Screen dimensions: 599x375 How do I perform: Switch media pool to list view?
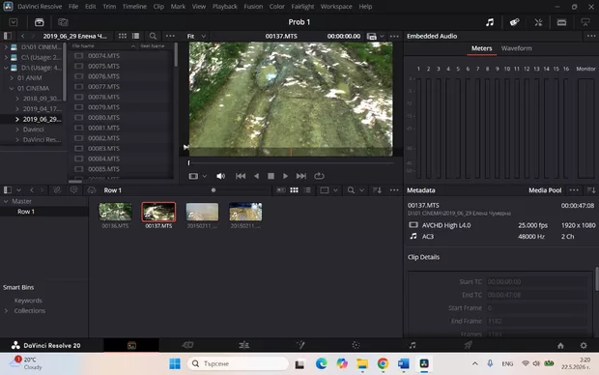pyautogui.click(x=307, y=190)
